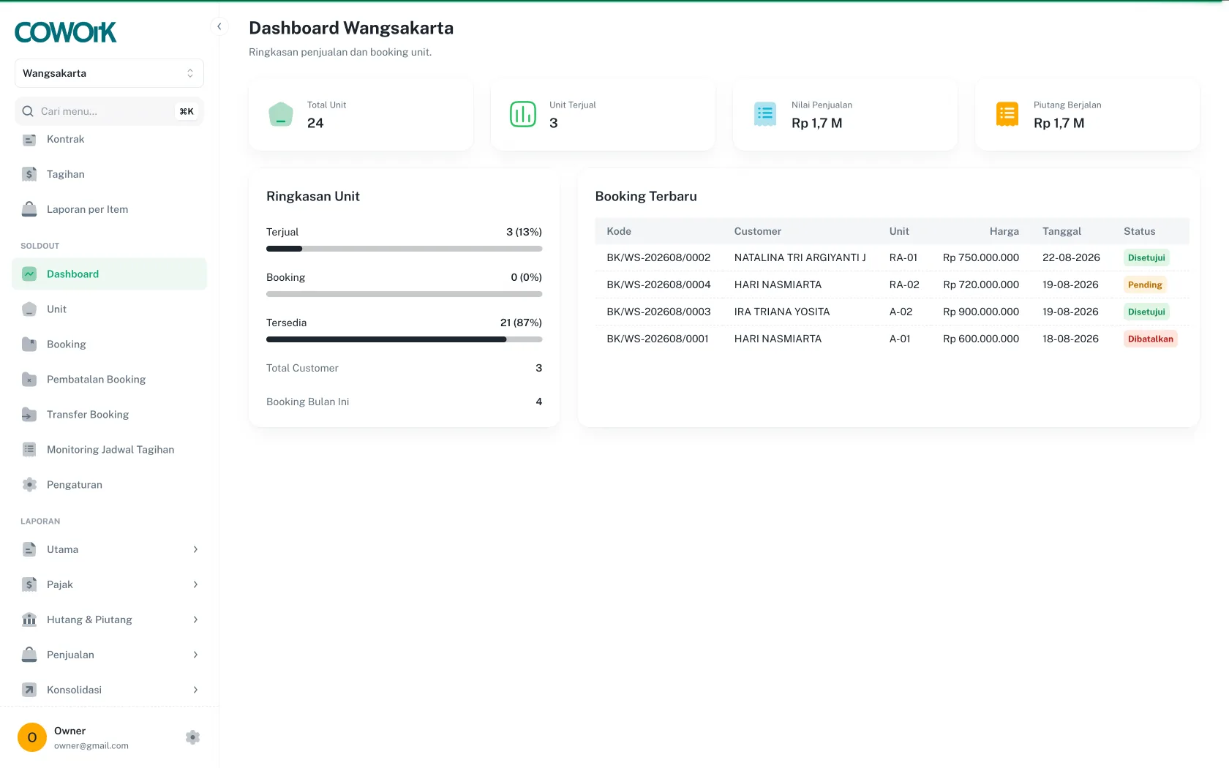Screen dimensions: 1229x768
Task: Expand the Konsolidasi submenu chevron
Action: (195, 690)
